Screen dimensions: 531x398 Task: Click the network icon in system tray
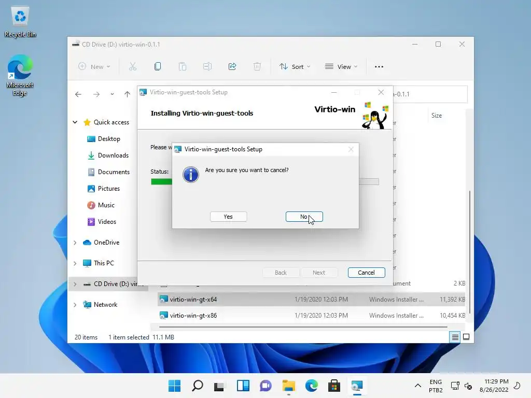pos(455,386)
